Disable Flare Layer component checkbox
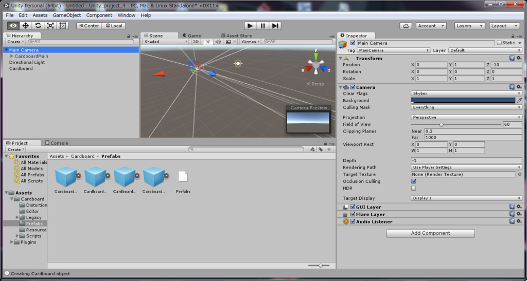The width and height of the screenshot is (527, 281). pos(353,214)
